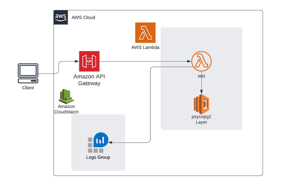Click the Amazon CloudWatch text label
The height and width of the screenshot is (186, 291).
pyautogui.click(x=66, y=109)
